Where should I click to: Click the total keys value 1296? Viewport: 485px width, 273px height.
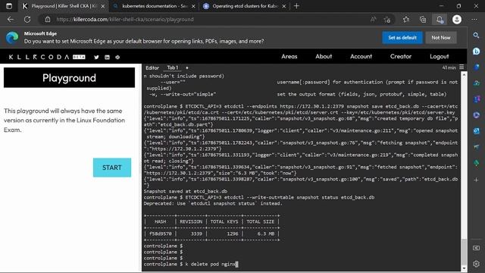233,234
